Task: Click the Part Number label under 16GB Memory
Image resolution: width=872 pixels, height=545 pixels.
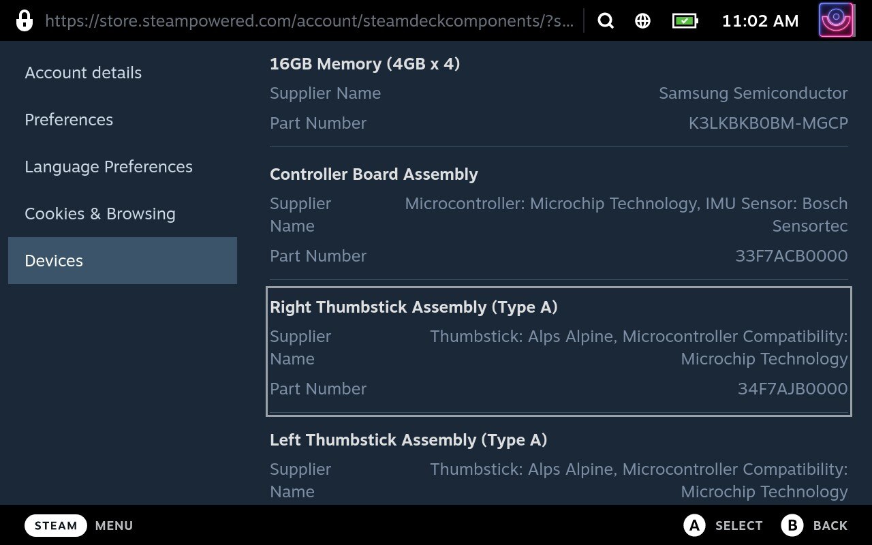Action: (318, 123)
